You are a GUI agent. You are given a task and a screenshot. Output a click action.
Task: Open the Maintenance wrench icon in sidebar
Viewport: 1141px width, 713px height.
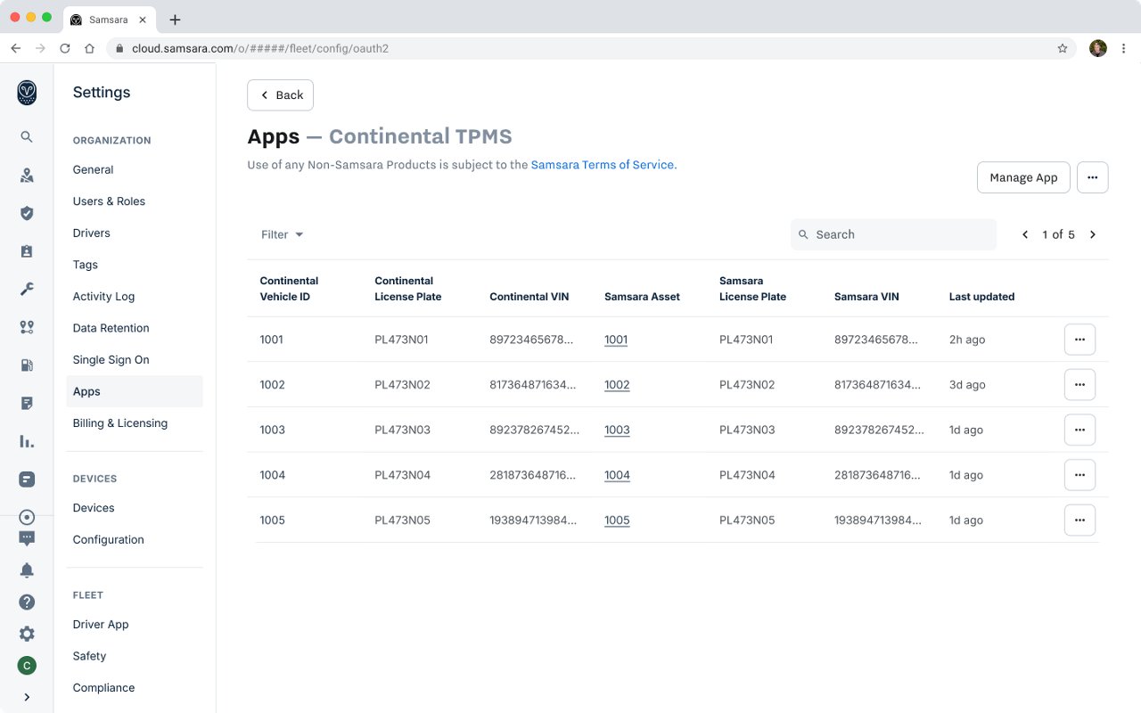click(27, 289)
